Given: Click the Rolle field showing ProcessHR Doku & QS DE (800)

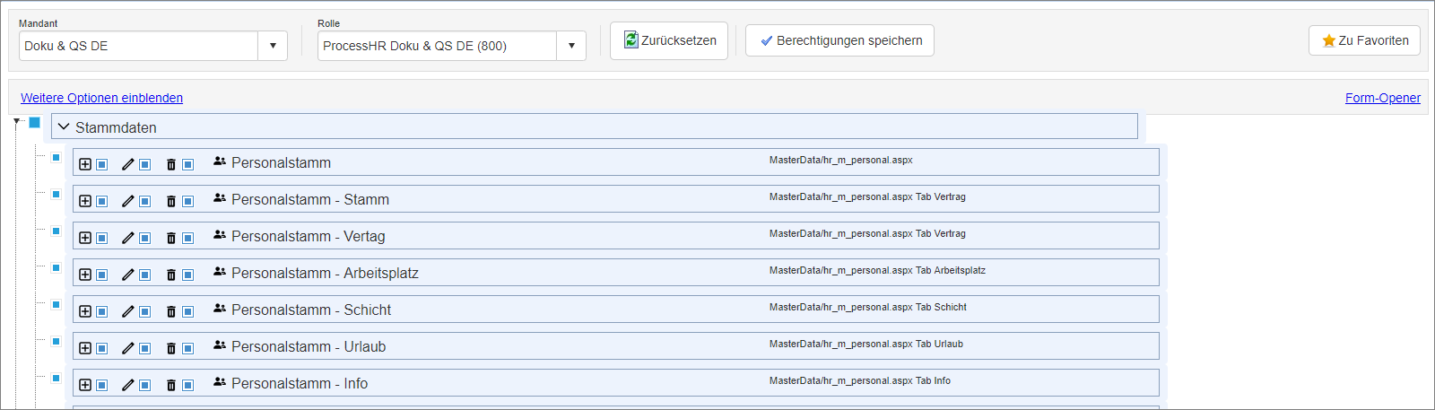Looking at the screenshot, I should point(438,46).
